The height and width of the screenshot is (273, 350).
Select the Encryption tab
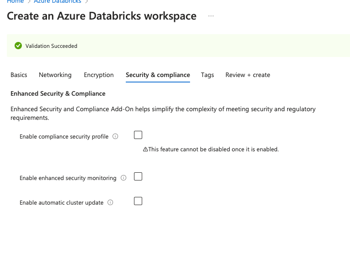[98, 75]
